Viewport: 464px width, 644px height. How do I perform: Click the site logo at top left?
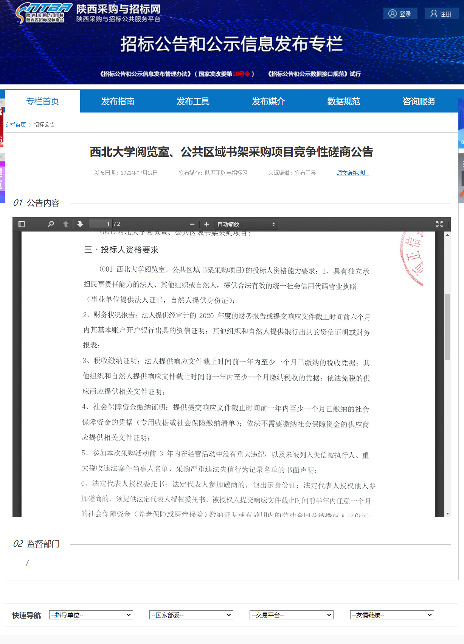tap(43, 13)
